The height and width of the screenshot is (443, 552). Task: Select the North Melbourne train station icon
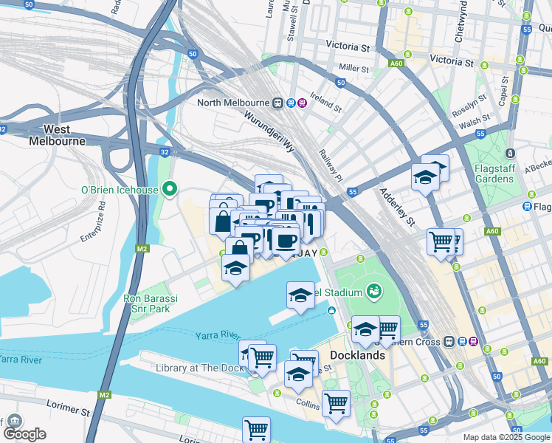277,103
